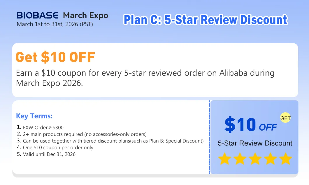Click the "March Expo" title text

click(85, 15)
